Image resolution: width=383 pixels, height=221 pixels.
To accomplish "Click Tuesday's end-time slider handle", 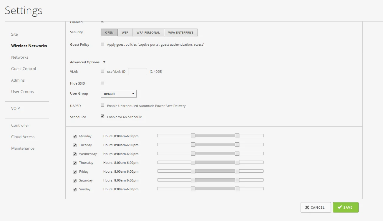I will (x=237, y=145).
